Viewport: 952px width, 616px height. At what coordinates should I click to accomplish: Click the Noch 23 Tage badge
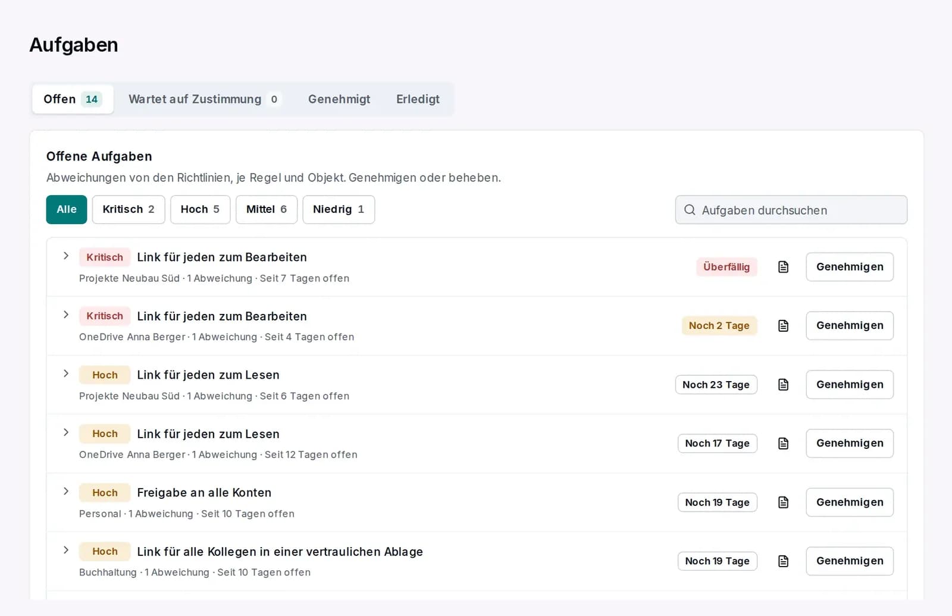coord(716,385)
